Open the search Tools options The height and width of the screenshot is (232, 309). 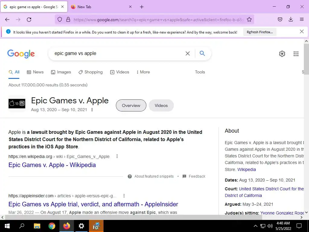[x=200, y=72]
